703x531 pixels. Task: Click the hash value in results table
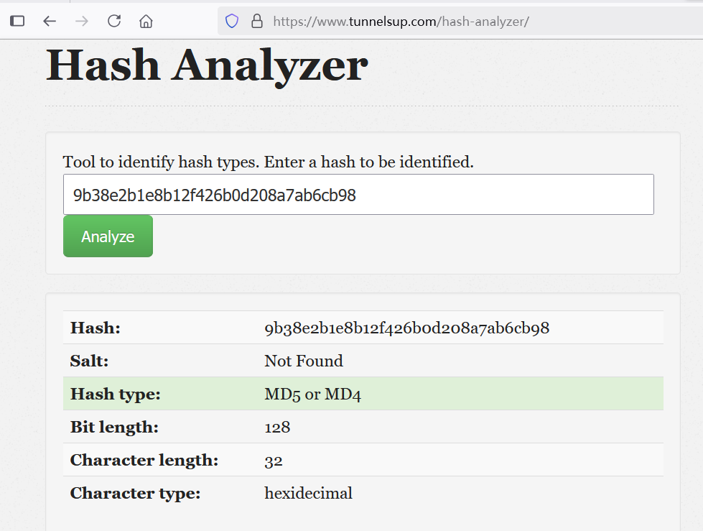click(406, 328)
